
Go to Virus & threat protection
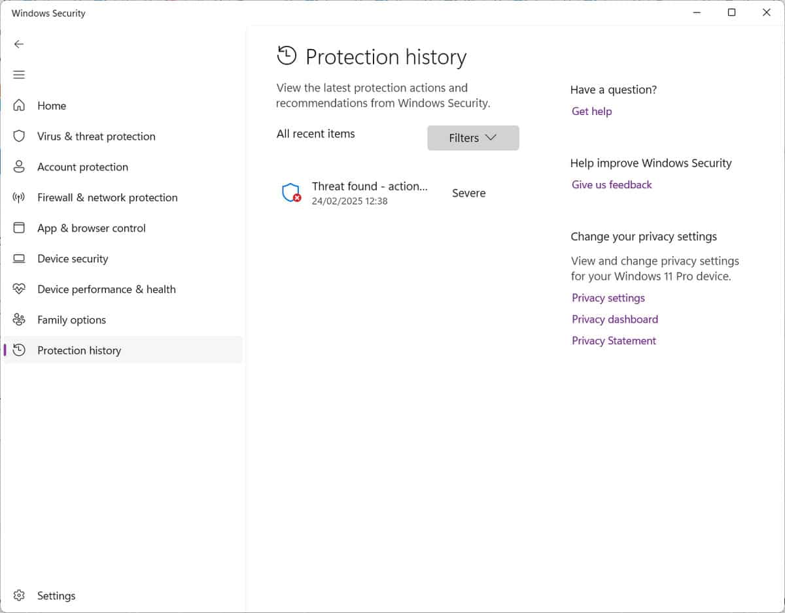pyautogui.click(x=123, y=136)
